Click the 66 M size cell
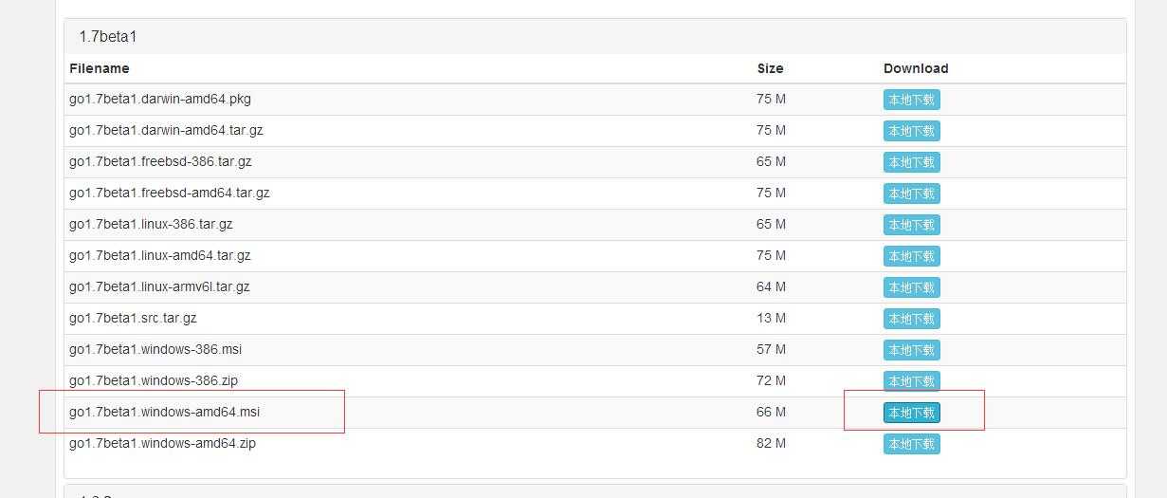 click(x=771, y=412)
